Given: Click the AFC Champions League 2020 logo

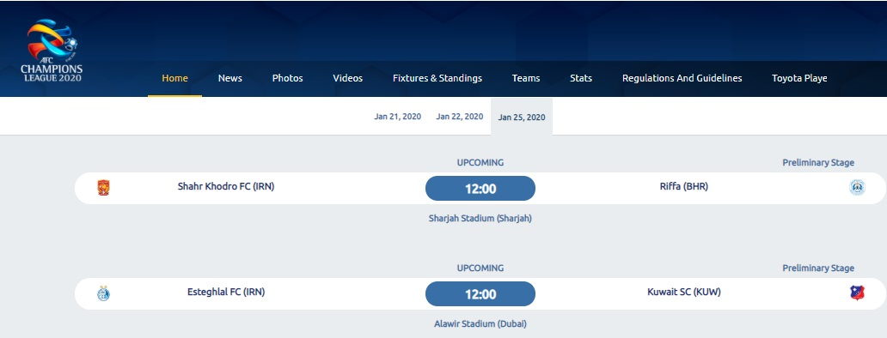Looking at the screenshot, I should 52,51.
